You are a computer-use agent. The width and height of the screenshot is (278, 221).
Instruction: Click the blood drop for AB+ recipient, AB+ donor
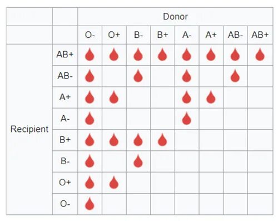260,55
